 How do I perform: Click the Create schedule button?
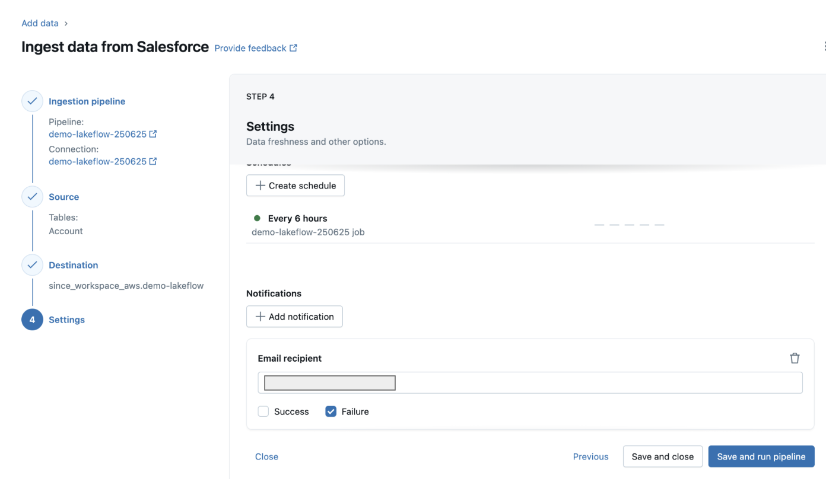[x=295, y=185]
